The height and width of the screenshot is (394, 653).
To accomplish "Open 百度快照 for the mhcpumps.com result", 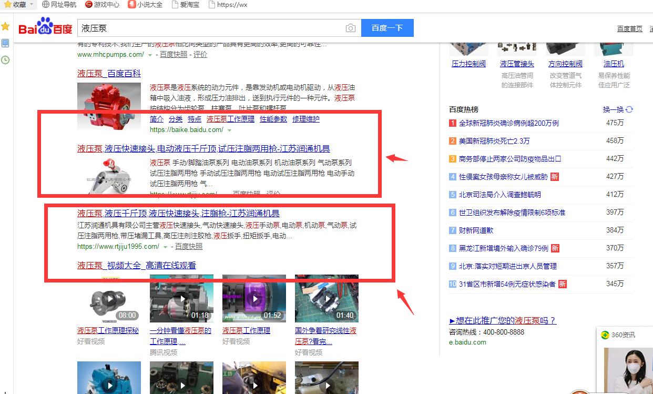I will pyautogui.click(x=174, y=54).
